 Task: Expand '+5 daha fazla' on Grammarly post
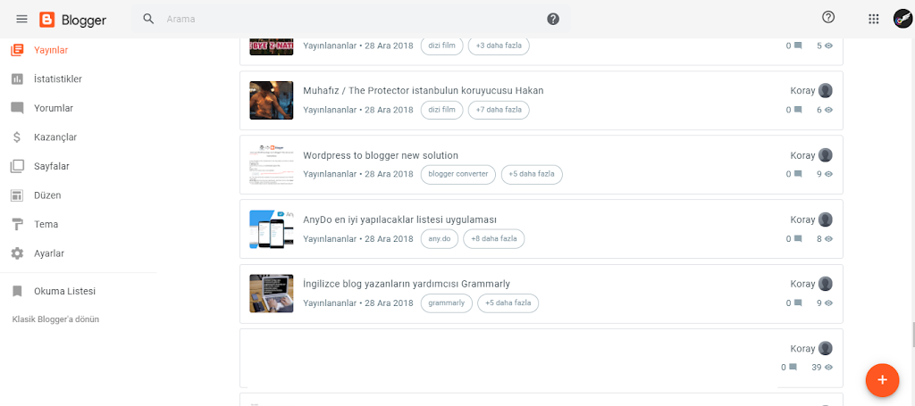coord(508,302)
